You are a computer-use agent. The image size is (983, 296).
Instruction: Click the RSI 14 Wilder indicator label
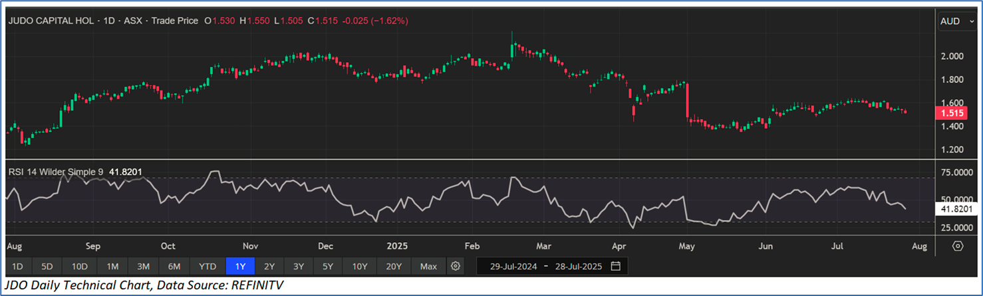coord(55,172)
